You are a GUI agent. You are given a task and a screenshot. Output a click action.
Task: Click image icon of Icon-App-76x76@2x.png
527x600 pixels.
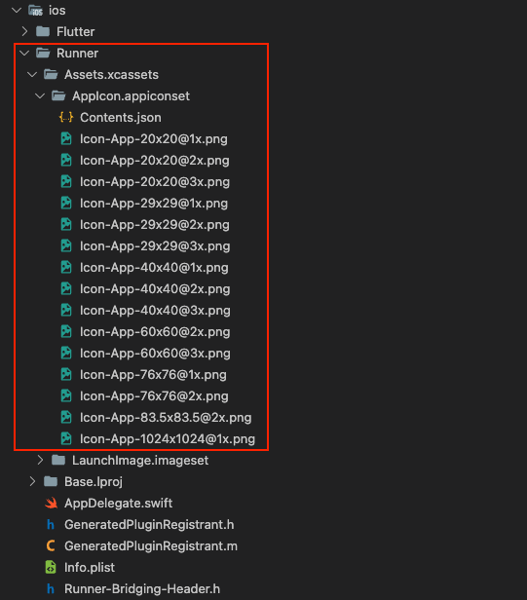click(66, 395)
